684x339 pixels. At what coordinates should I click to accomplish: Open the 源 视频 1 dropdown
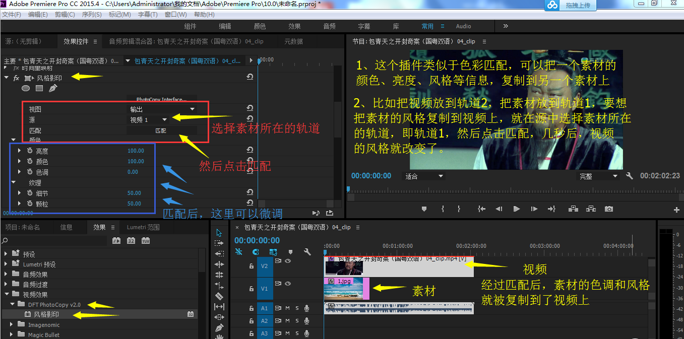pos(149,119)
